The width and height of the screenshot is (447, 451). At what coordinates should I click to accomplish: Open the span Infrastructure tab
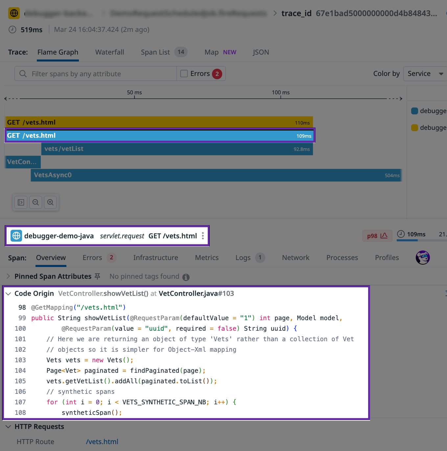(155, 258)
